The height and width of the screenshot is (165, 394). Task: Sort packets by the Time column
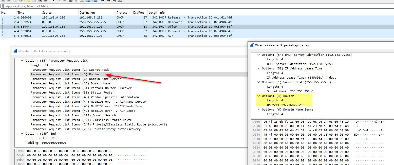(28, 13)
